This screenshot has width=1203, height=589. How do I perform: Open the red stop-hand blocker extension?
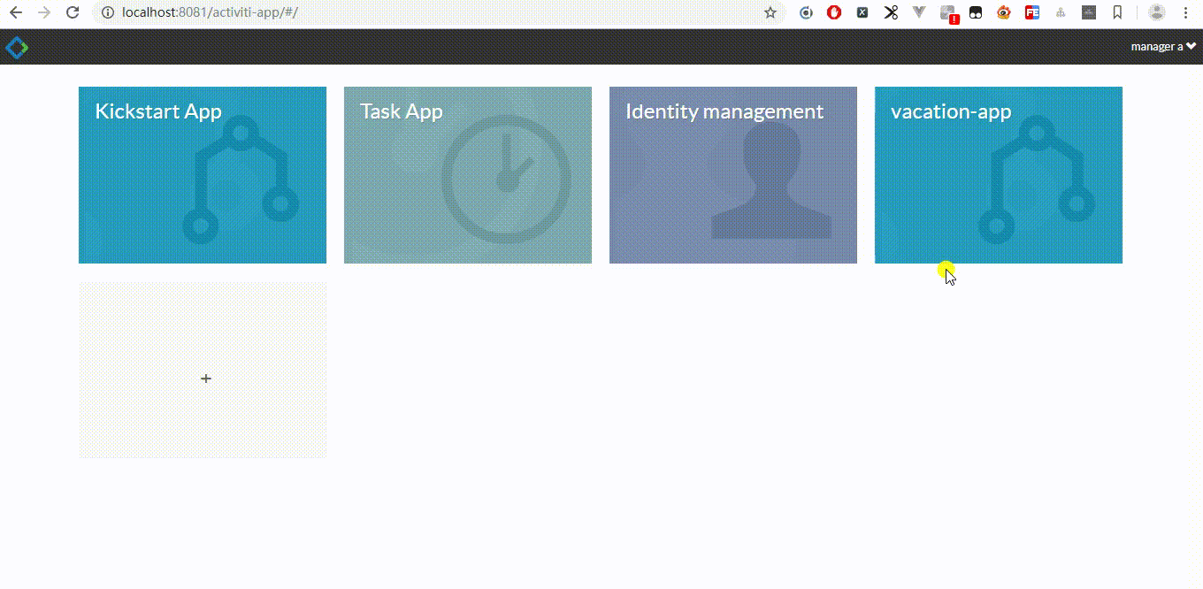(x=834, y=12)
